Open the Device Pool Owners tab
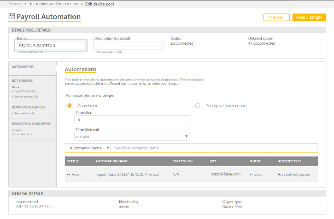The image size is (334, 219). tap(29, 107)
